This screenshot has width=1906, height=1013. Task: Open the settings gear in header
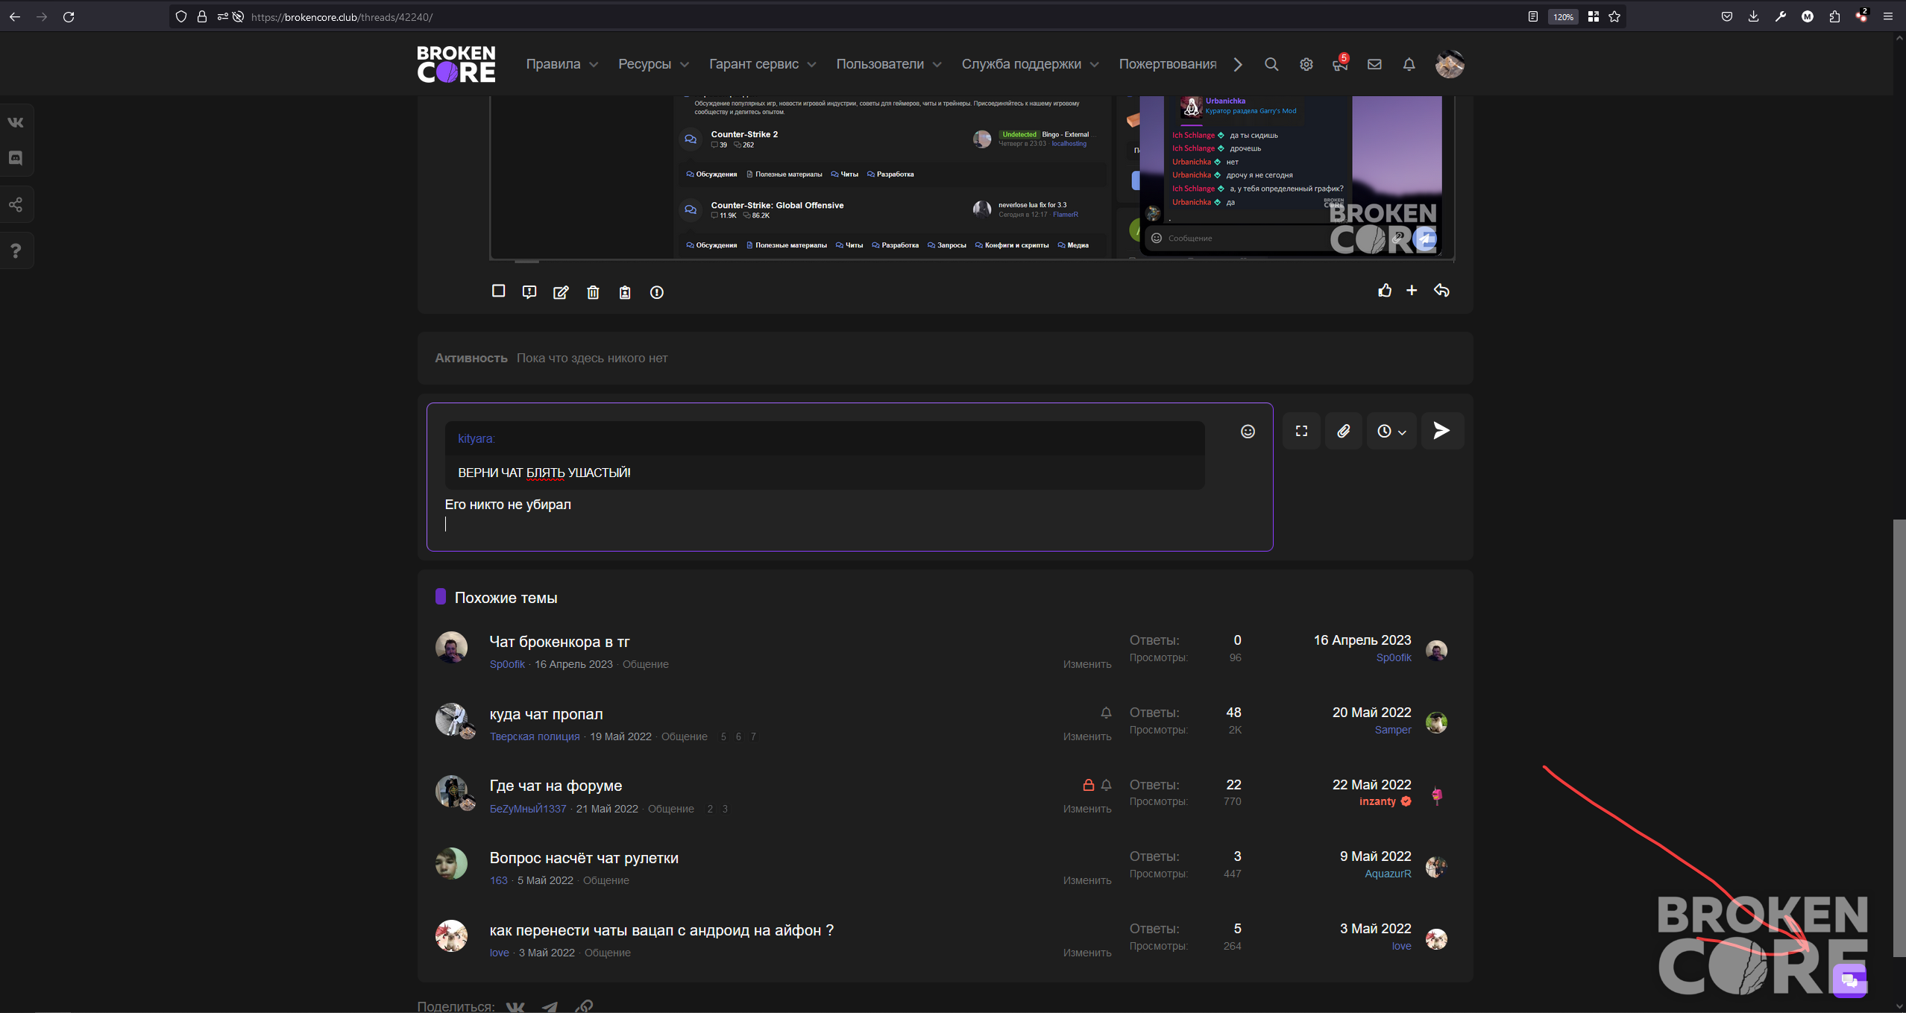pos(1306,64)
